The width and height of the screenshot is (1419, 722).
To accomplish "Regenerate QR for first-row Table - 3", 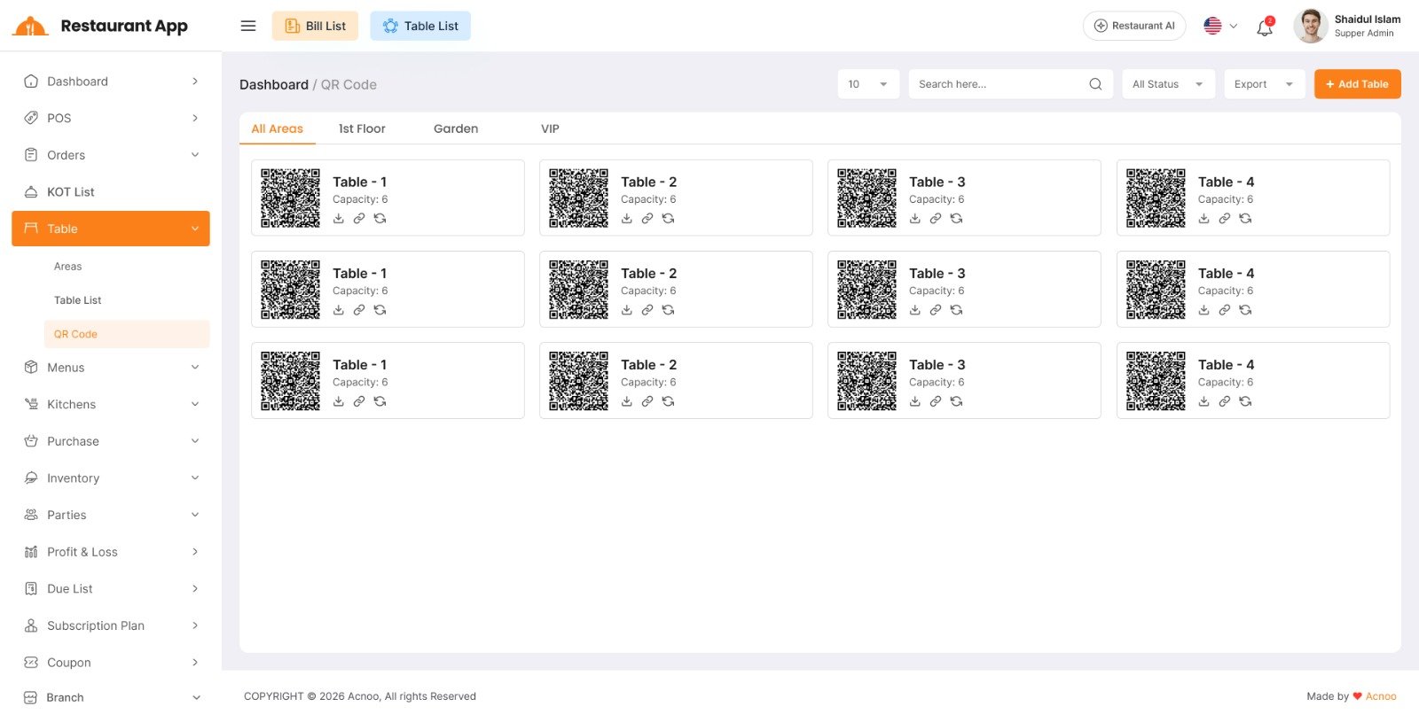I will (x=956, y=219).
